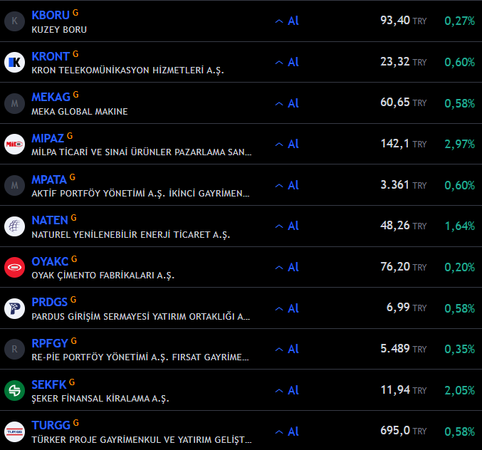Click the SEKFK green Şeker logo
482x450 pixels.
pos(14,390)
